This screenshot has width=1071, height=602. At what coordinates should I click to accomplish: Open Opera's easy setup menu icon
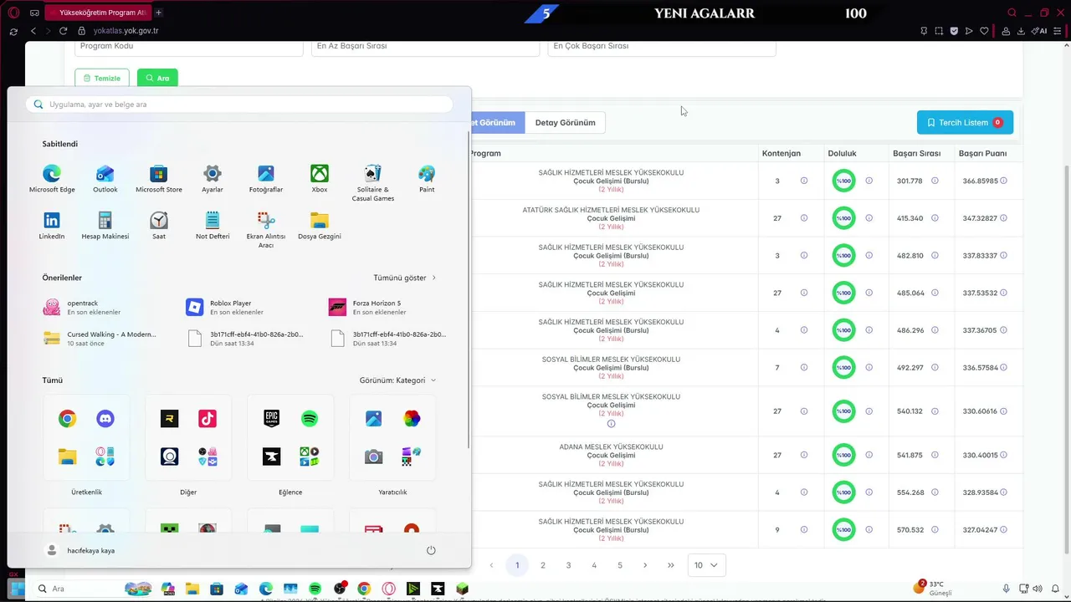(1058, 31)
